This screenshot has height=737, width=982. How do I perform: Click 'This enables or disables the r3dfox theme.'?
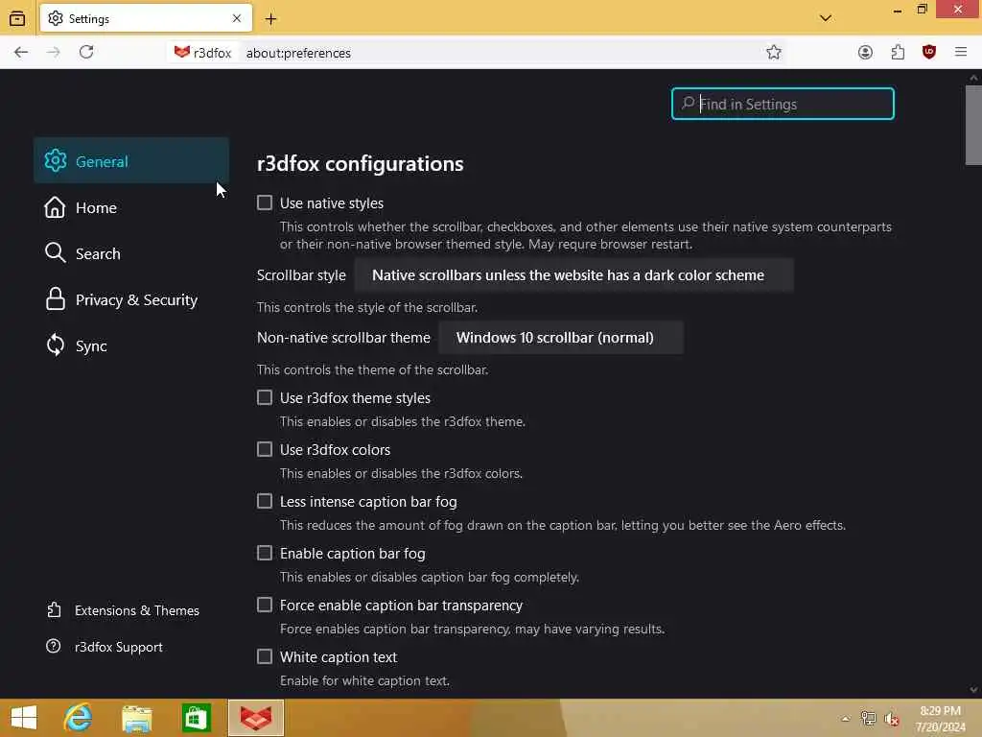click(403, 422)
